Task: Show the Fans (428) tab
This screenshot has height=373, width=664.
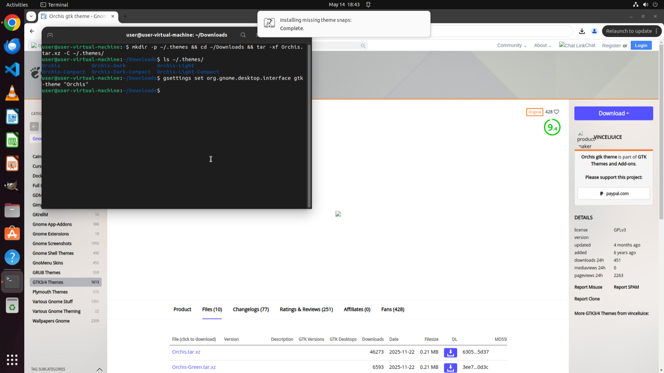Action: pyautogui.click(x=393, y=309)
